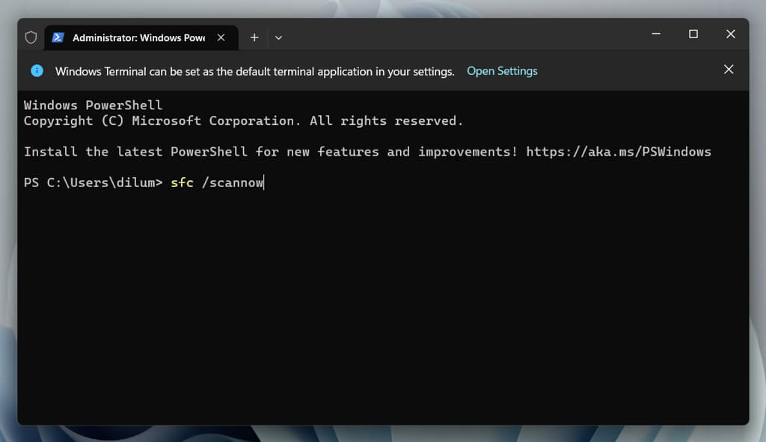Select the Administrator: Windows PowerShell tab

pos(138,37)
